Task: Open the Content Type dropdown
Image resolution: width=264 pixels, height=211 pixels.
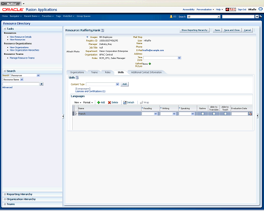Action: pos(117,84)
